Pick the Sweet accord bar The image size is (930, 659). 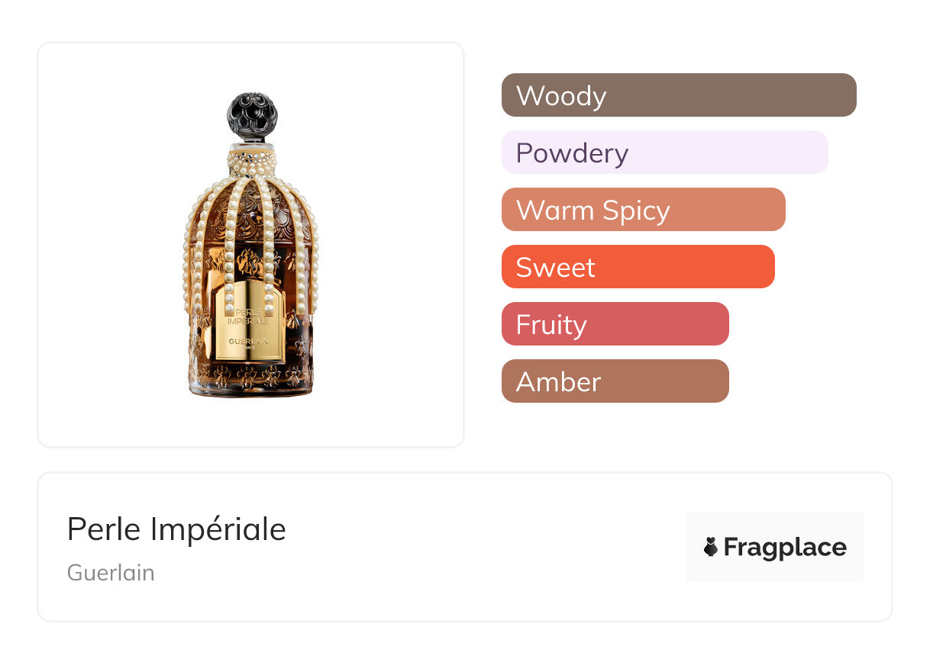pos(638,267)
